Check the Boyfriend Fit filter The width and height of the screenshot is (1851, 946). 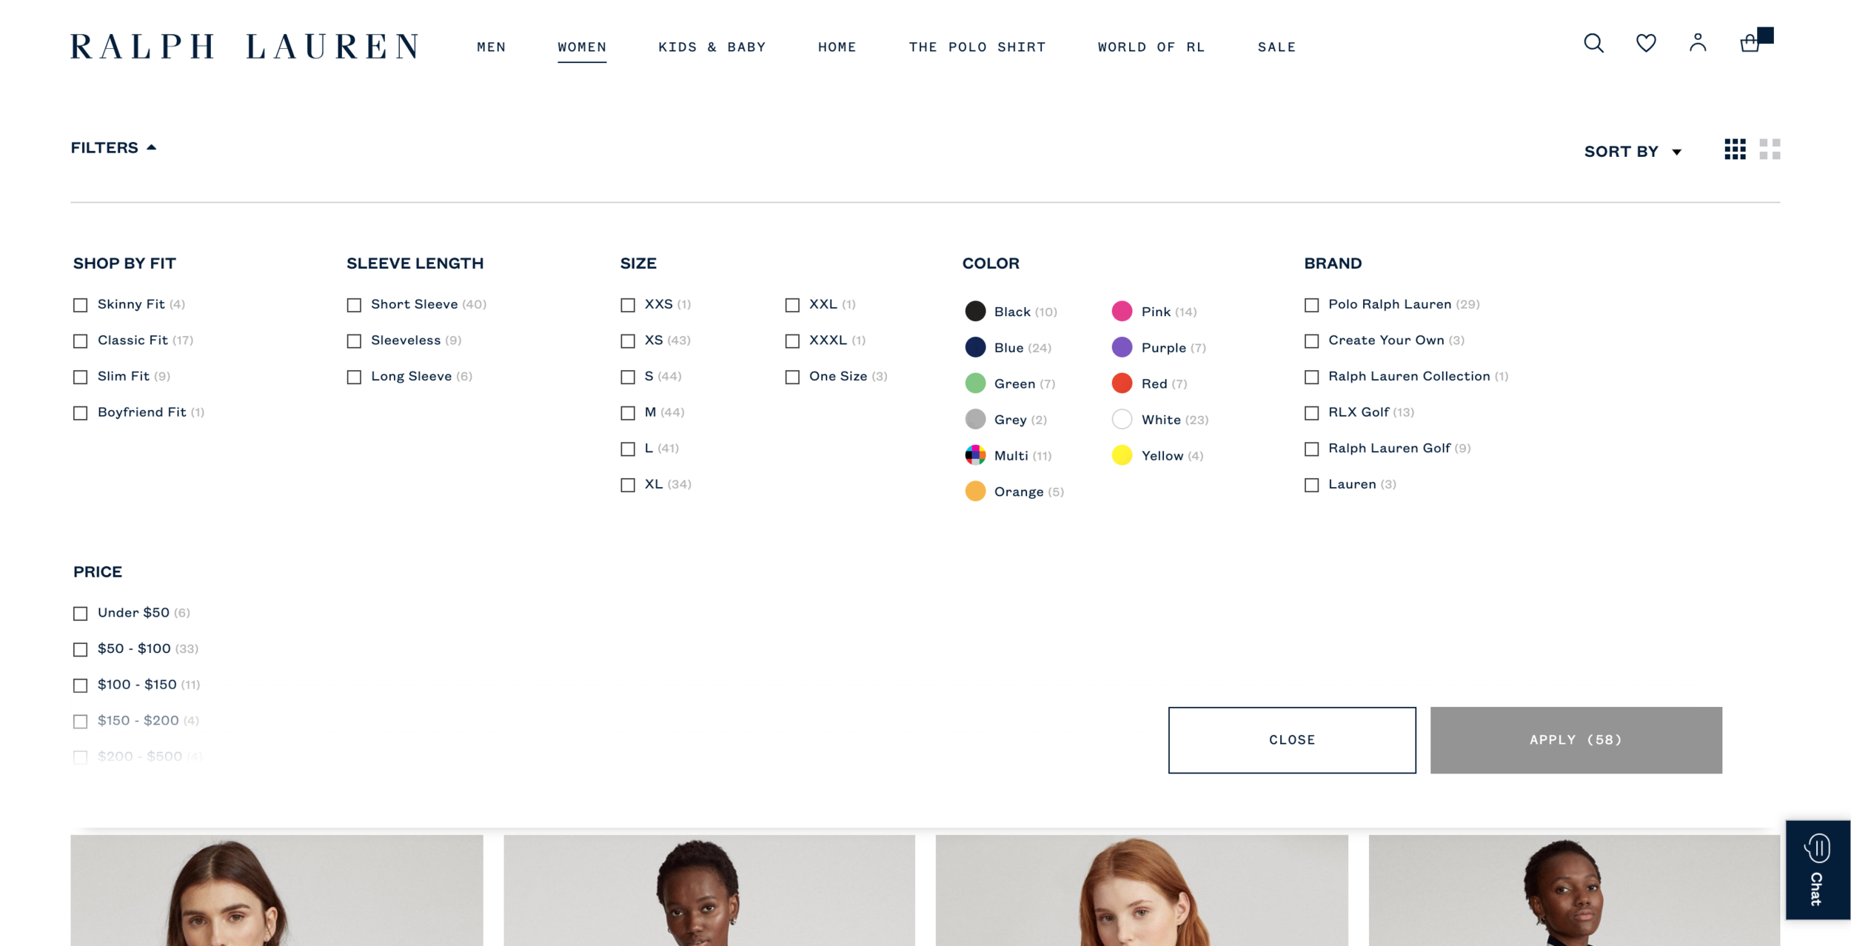[81, 413]
